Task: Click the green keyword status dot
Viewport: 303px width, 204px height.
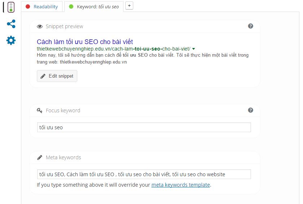Action: pyautogui.click(x=71, y=6)
